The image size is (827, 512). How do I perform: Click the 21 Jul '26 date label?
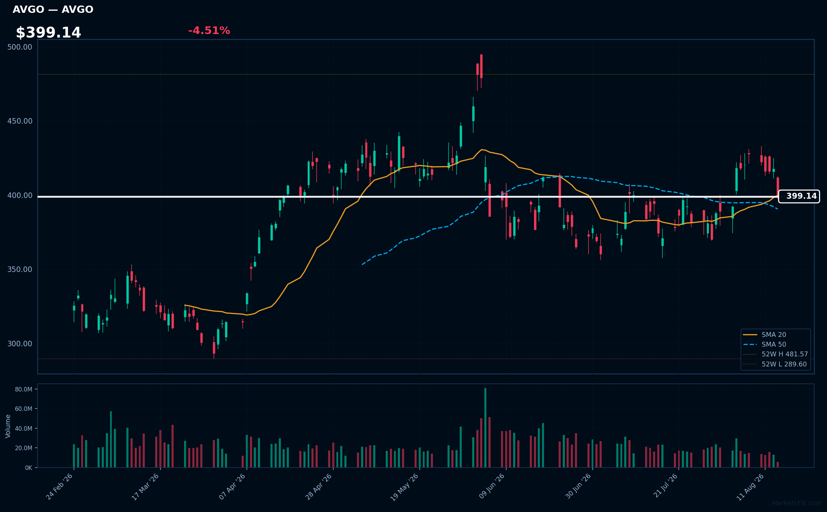[665, 486]
